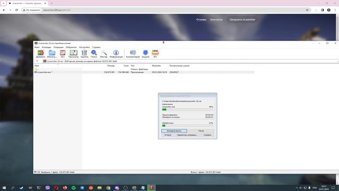This screenshot has height=191, width=339.
Task: Click the Удалить (Delete) trash bin icon
Action: 84,54
